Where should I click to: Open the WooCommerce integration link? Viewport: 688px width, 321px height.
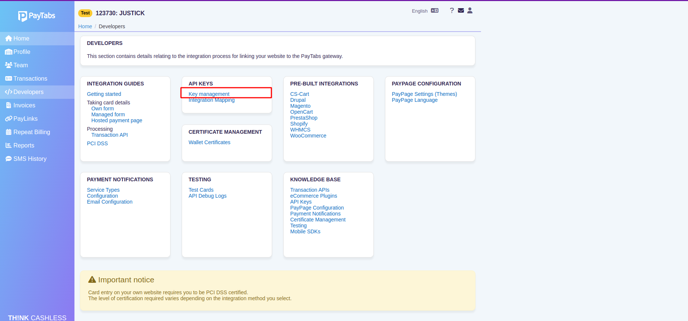pyautogui.click(x=308, y=136)
